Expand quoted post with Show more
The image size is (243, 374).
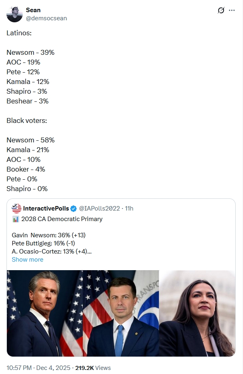tap(28, 260)
